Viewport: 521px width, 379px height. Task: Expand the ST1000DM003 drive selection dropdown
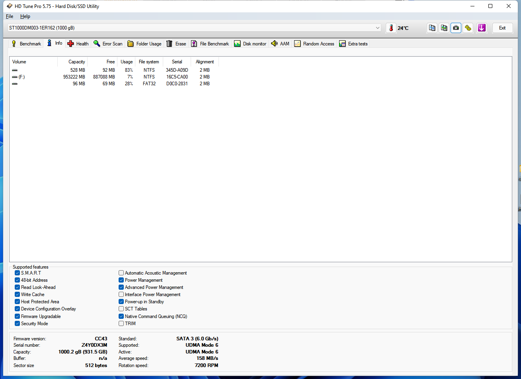coord(377,28)
